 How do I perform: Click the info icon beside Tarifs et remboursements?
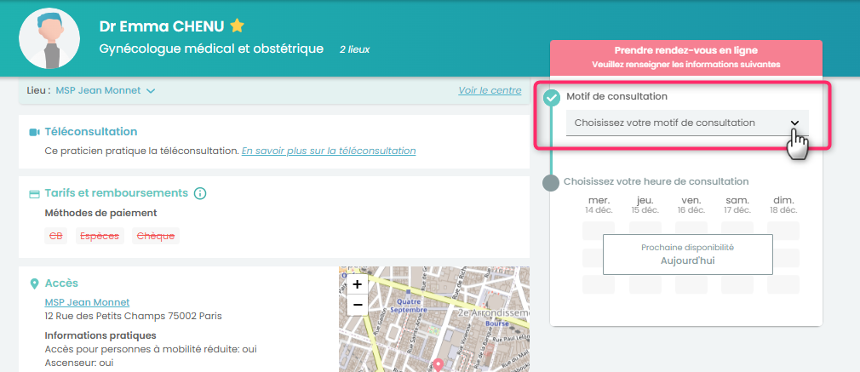[x=200, y=193]
